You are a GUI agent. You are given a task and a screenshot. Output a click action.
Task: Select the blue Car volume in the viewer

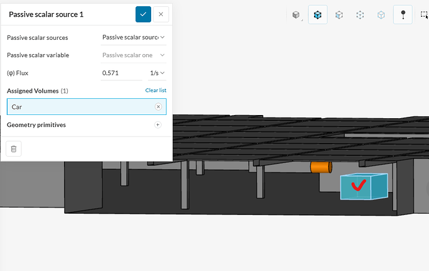pyautogui.click(x=364, y=186)
